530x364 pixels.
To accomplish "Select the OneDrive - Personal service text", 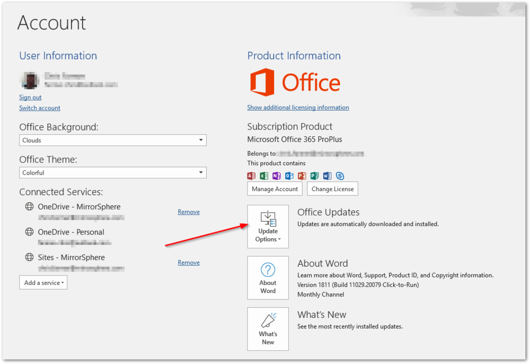I will pyautogui.click(x=71, y=232).
